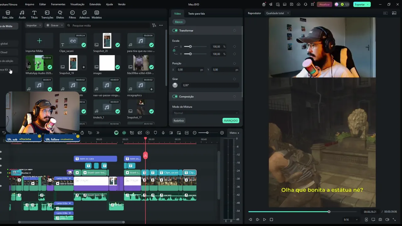Click the Redefinir button
The height and width of the screenshot is (226, 402).
pos(179,121)
